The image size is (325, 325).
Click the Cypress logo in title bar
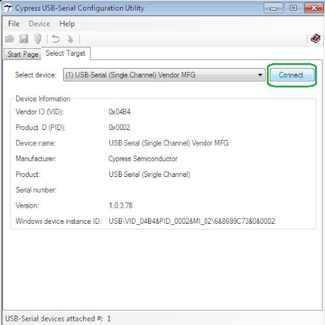pyautogui.click(x=7, y=8)
